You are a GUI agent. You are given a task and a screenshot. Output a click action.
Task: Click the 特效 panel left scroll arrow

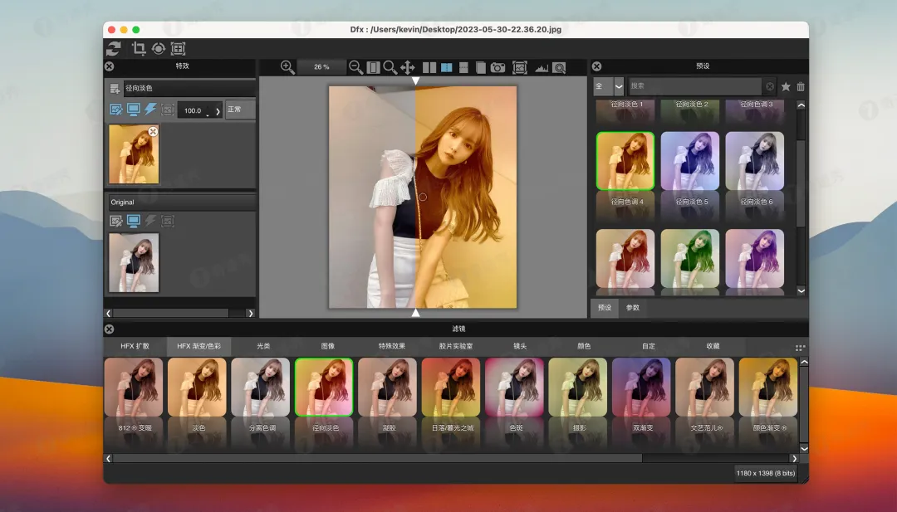click(108, 313)
